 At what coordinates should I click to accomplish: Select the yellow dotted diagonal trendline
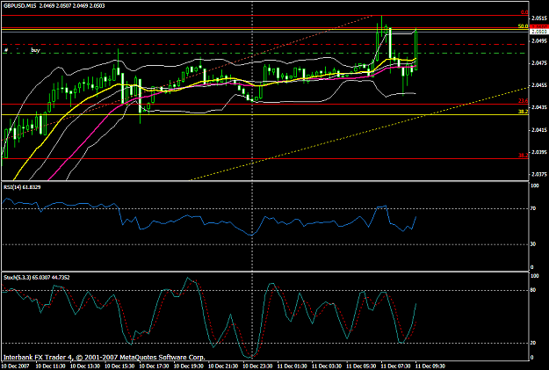tap(358, 134)
